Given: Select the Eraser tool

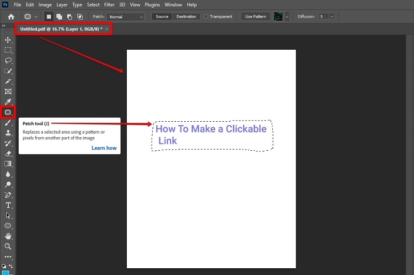Looking at the screenshot, I should (8, 153).
